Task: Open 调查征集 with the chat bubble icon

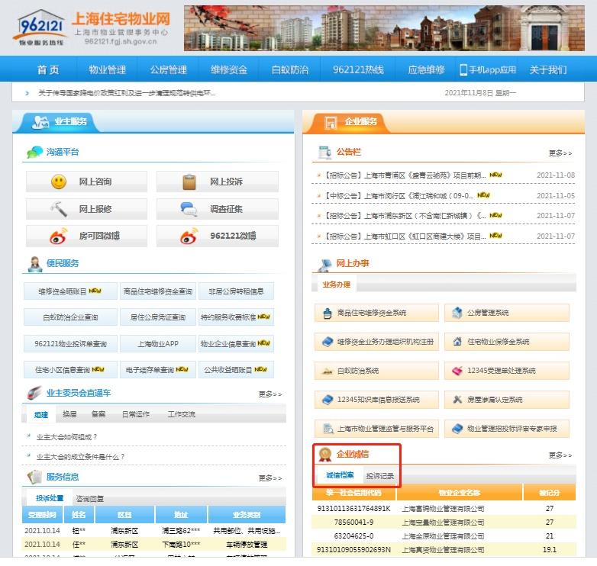Action: point(217,209)
